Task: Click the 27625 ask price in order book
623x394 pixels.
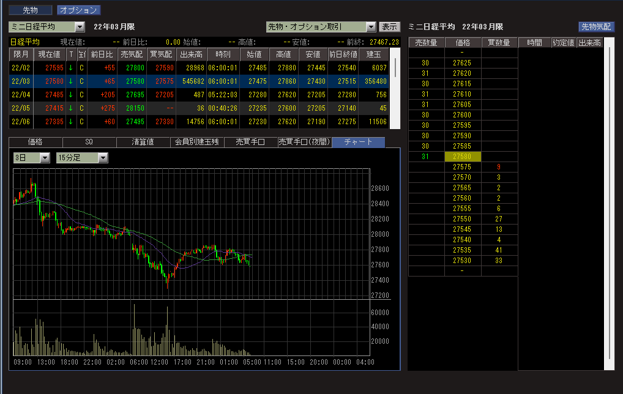Action: pyautogui.click(x=462, y=63)
